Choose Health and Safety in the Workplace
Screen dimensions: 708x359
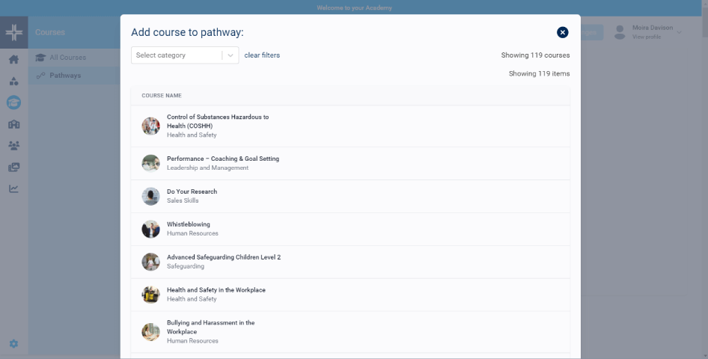point(216,290)
